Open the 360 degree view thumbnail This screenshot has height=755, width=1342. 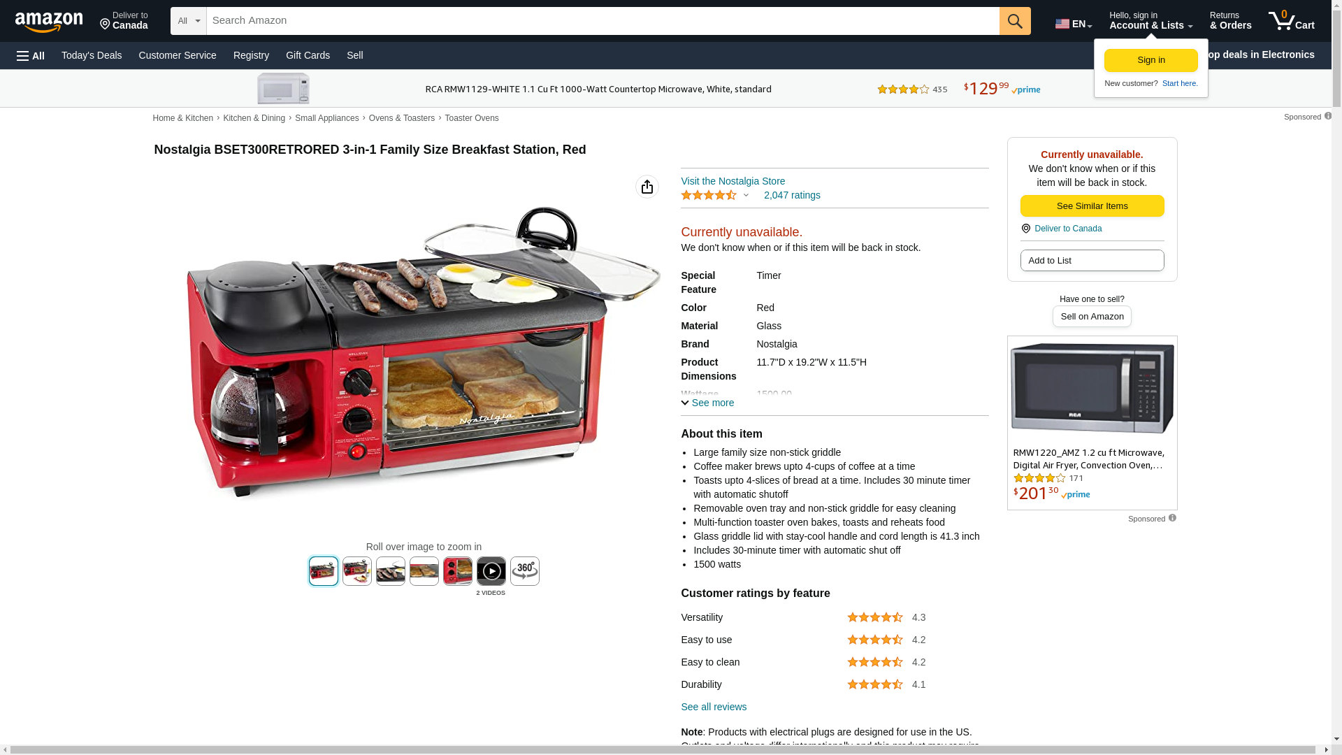point(525,571)
